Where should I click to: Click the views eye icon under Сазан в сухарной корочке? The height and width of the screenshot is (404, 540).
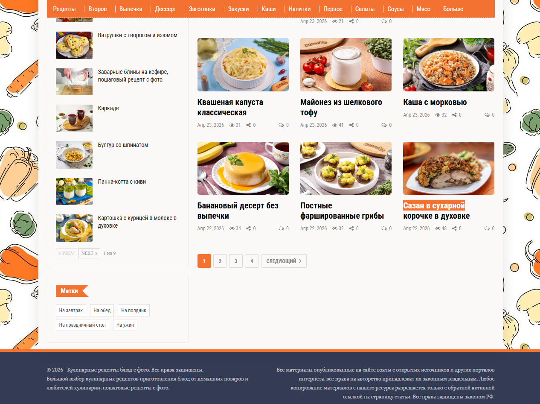coord(438,228)
